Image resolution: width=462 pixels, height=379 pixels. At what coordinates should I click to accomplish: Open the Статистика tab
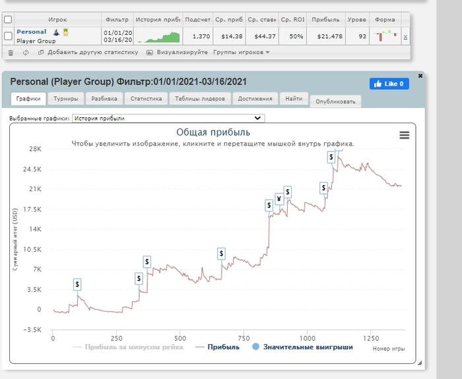146,99
